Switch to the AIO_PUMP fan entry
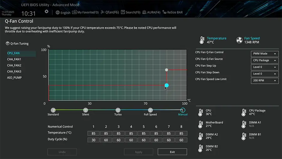This screenshot has height=159, width=282. click(x=14, y=77)
